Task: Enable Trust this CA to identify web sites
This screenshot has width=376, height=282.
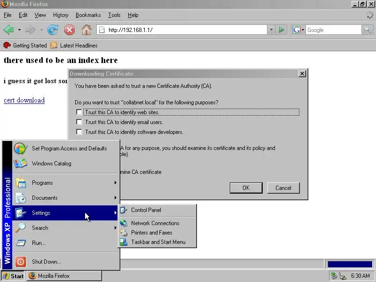Action: [x=79, y=112]
